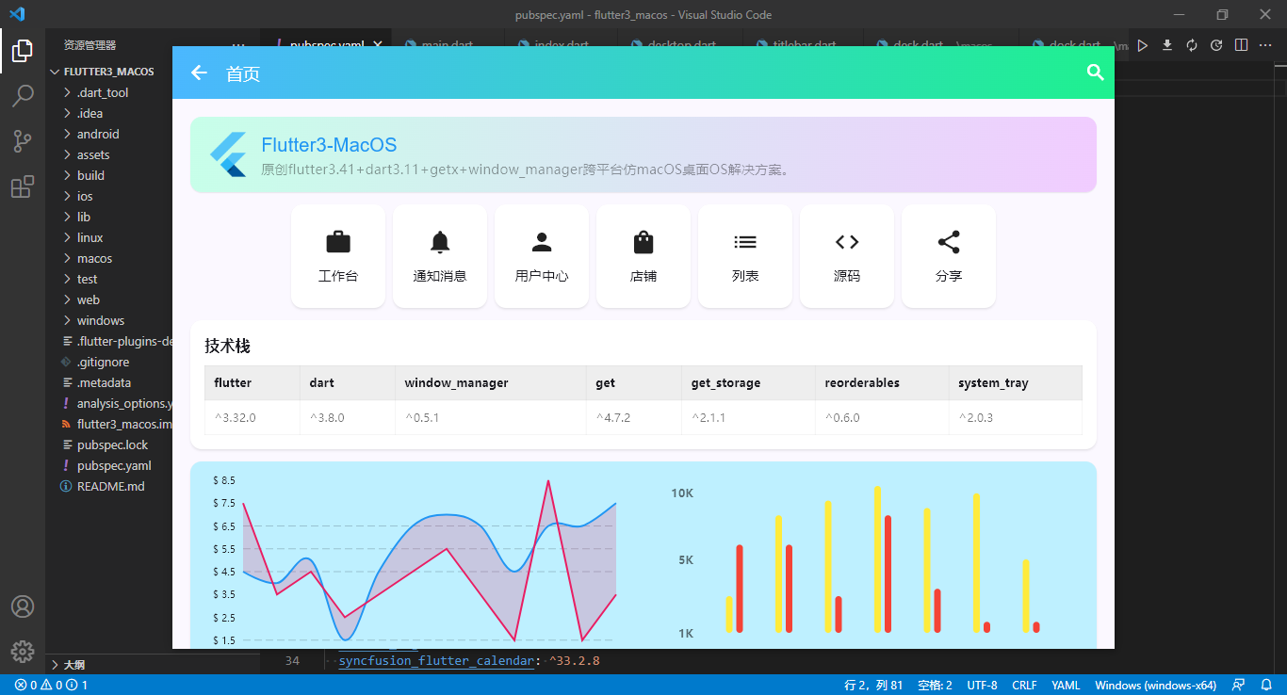The height and width of the screenshot is (695, 1287).
Task: Click the 分享 share tile
Action: pos(949,256)
